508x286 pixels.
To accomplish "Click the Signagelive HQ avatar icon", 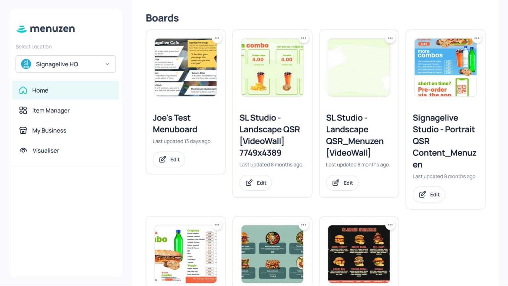I will [26, 64].
